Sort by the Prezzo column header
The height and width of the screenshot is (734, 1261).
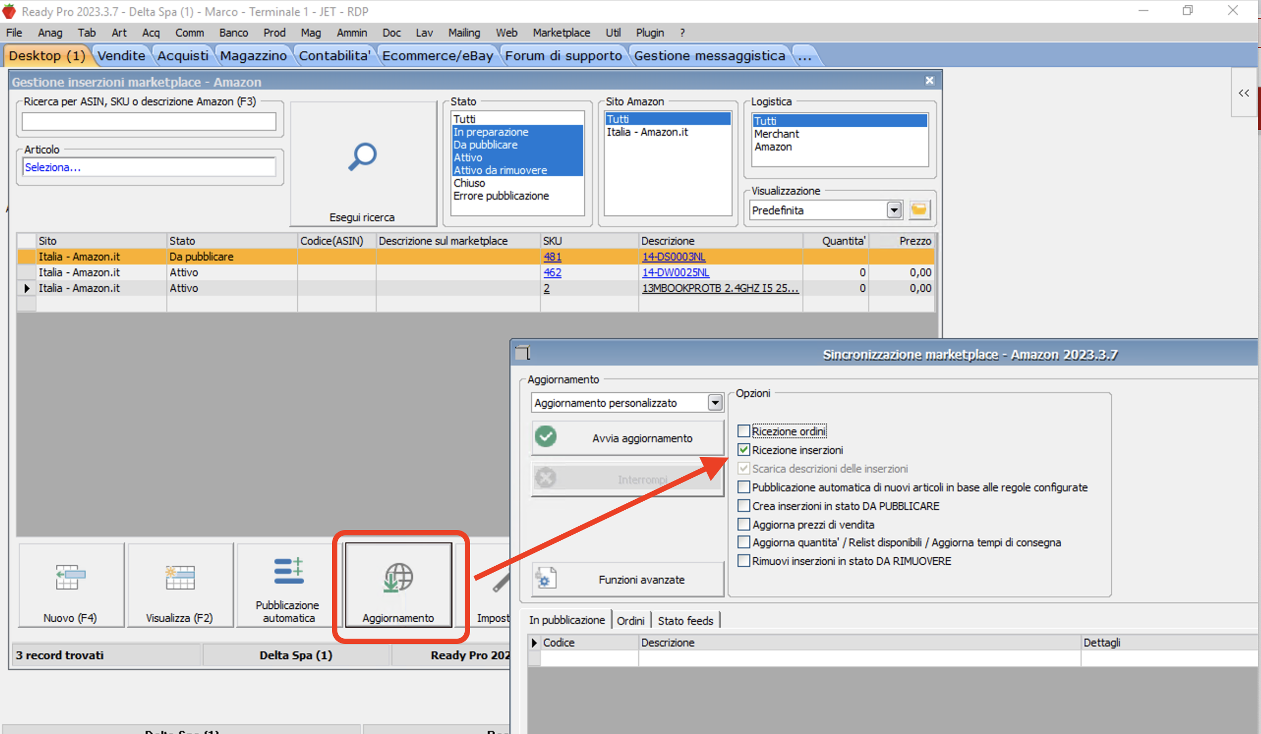tap(901, 241)
